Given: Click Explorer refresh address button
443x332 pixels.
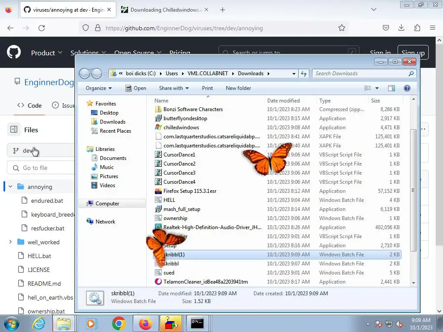Looking at the screenshot, I should (304, 73).
